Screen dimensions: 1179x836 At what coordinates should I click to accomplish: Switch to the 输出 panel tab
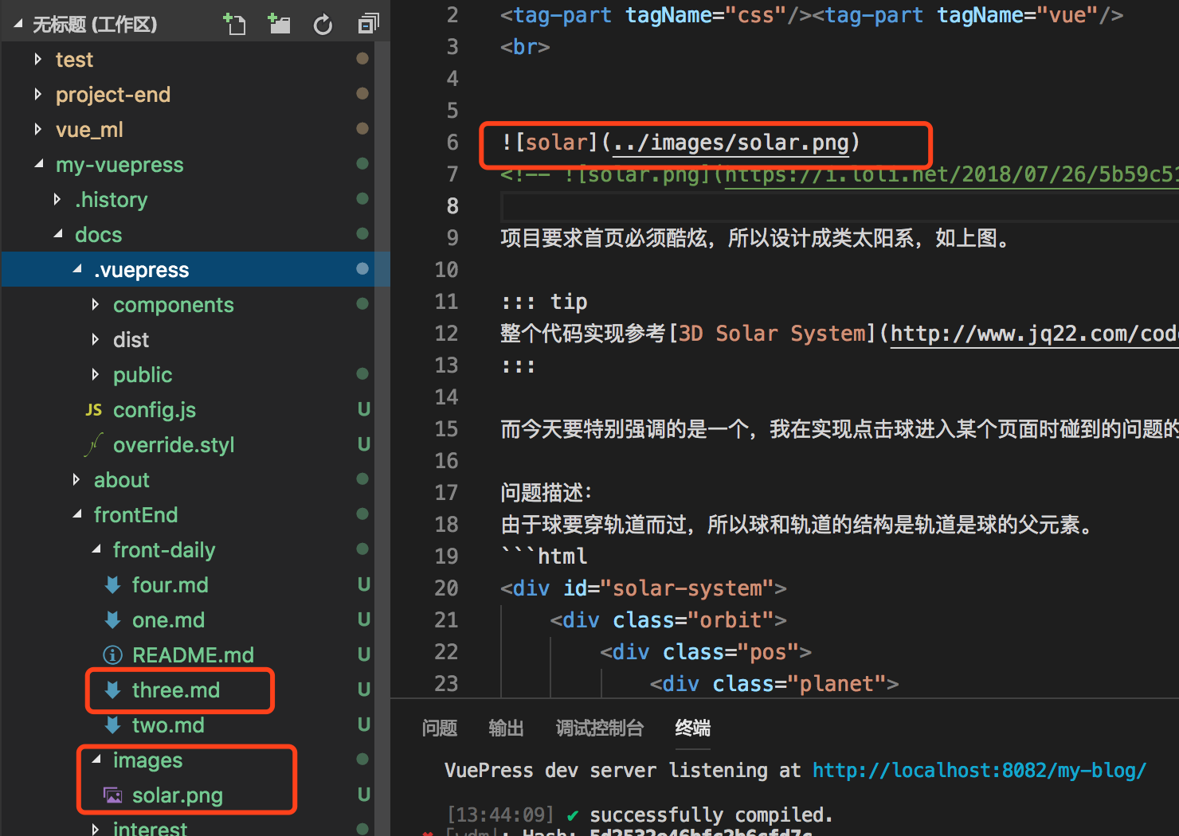click(506, 728)
